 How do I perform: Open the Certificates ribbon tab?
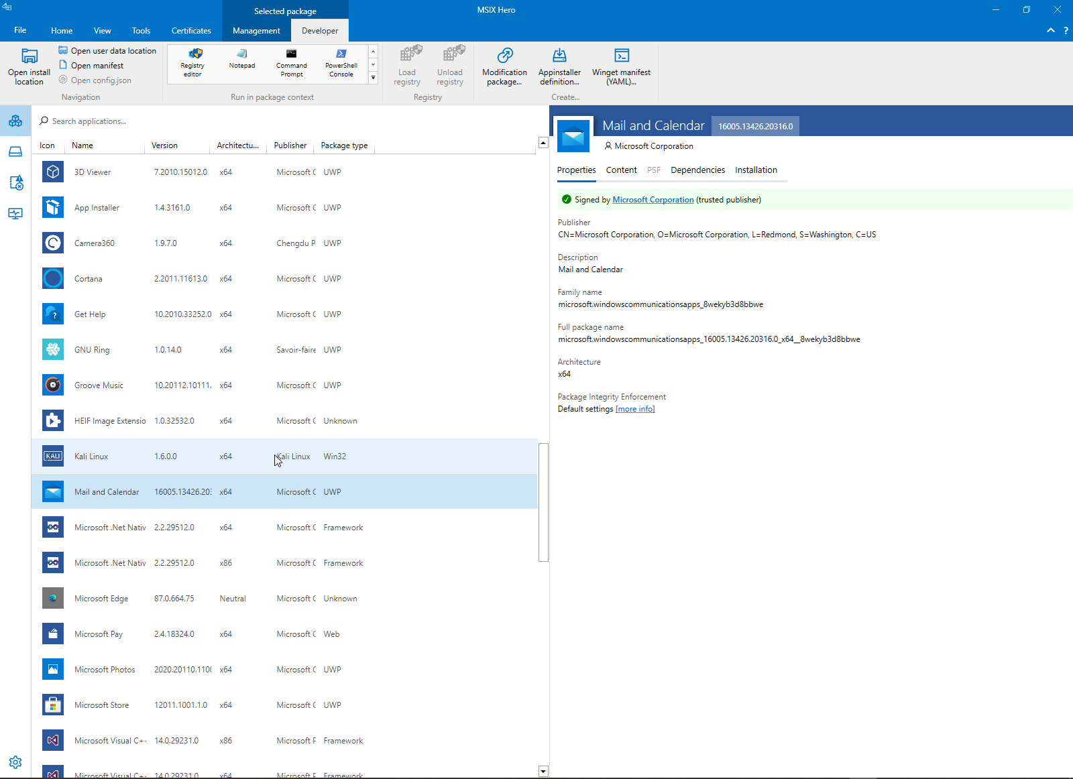(x=191, y=31)
